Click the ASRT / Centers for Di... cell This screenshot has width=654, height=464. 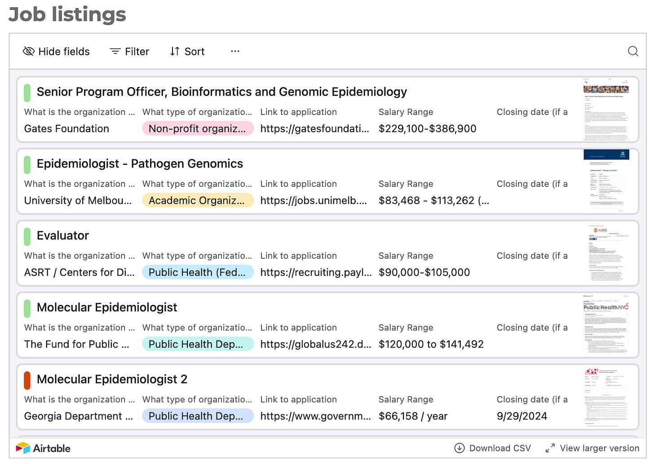(80, 273)
